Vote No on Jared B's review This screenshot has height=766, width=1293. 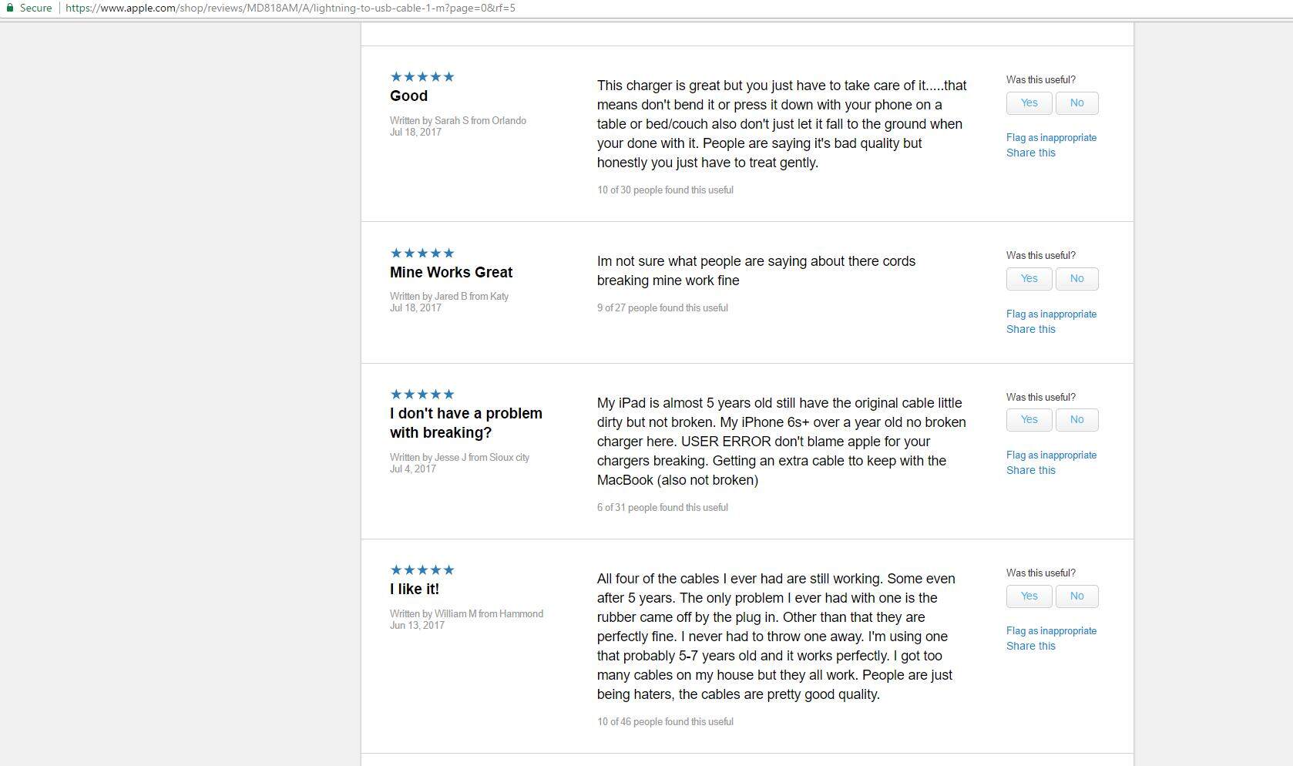(1076, 279)
